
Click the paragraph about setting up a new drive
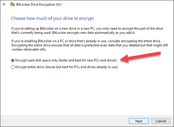pyautogui.click(x=87, y=30)
